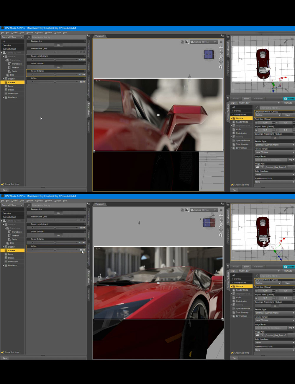Open the Render Type dropdown showing Still Image
The image size is (295, 384).
(x=274, y=144)
